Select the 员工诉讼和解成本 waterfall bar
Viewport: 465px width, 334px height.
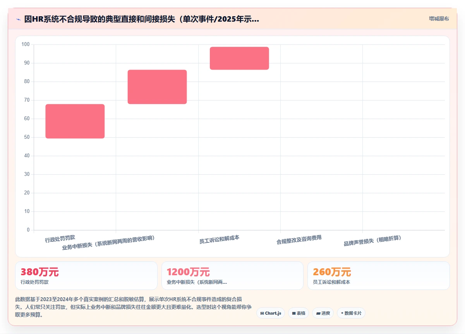tap(239, 58)
